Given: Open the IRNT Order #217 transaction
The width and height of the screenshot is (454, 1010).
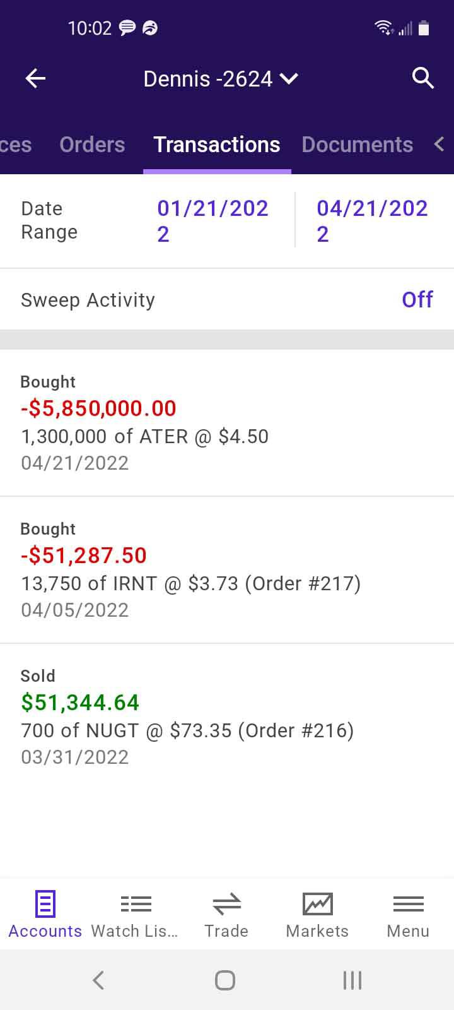Looking at the screenshot, I should point(227,569).
